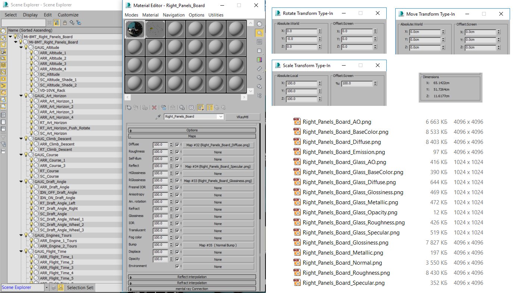Screen dimensions: 522x293
Task: Open the Navigation menu in Material Editor
Action: pos(174,15)
